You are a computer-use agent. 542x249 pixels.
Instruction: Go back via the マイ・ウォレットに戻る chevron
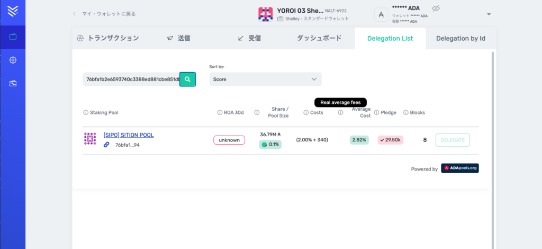[75, 14]
